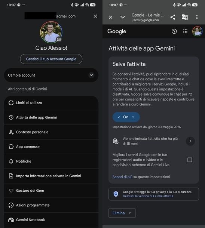
Task: Open the On activity dropdown button
Action: 126,117
